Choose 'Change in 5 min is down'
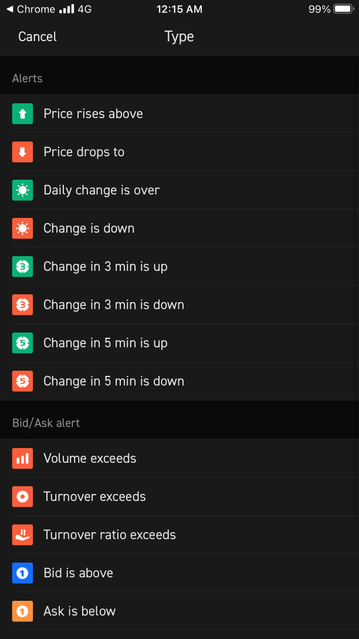 (179, 382)
